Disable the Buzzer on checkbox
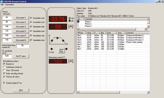This screenshot has height=98, width=164. tap(4, 64)
